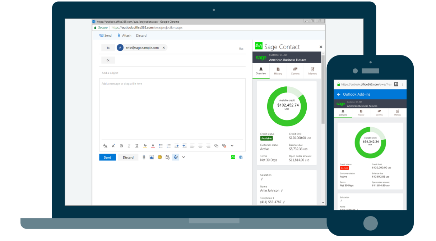Click the blue Send button
The image size is (436, 241).
tap(107, 157)
